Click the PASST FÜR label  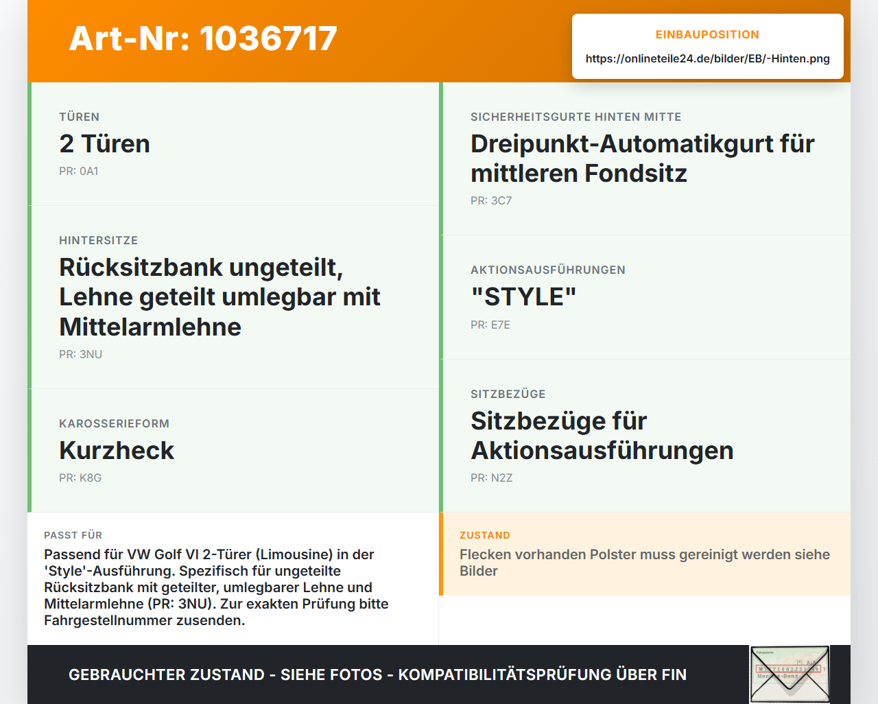click(73, 535)
